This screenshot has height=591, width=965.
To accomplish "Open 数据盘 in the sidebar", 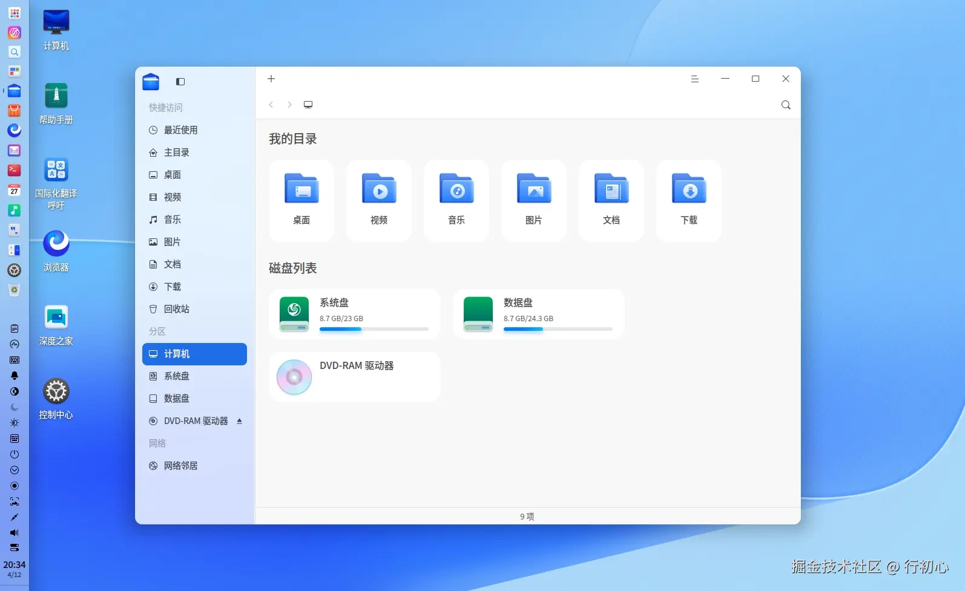I will pos(194,399).
